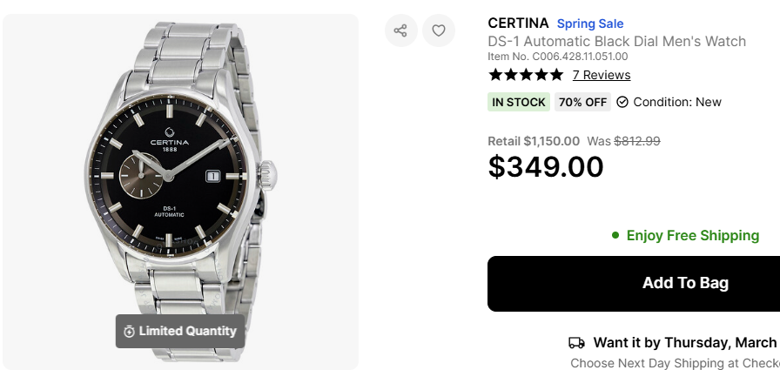780x370 pixels.
Task: Click the delivery truck icon
Action: tap(576, 343)
